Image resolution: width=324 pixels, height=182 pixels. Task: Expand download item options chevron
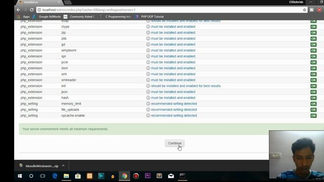63,166
